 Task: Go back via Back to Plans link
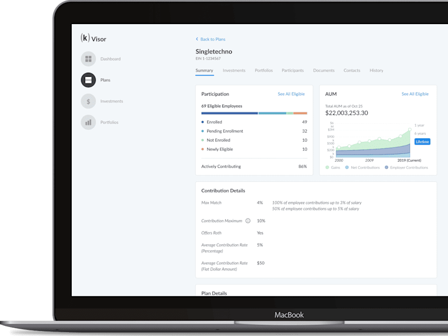tap(213, 39)
